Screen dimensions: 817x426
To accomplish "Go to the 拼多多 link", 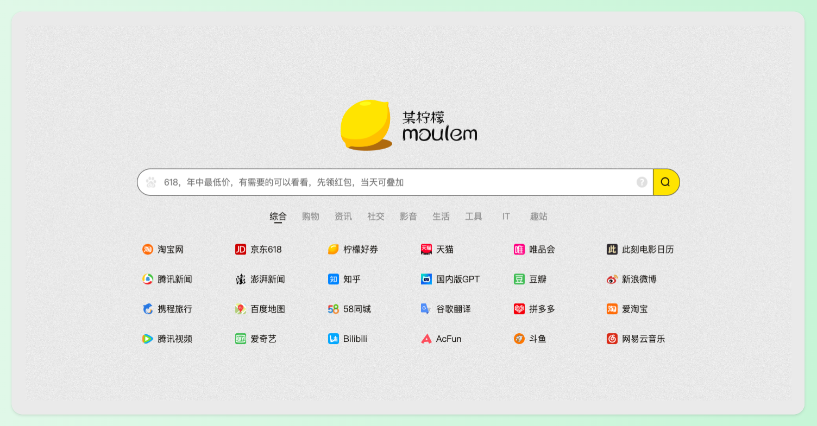I will click(542, 309).
